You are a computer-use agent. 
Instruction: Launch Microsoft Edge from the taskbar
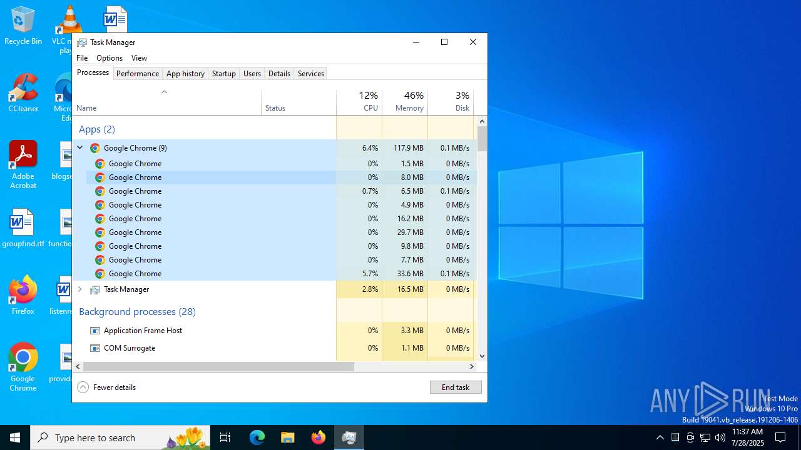click(257, 437)
